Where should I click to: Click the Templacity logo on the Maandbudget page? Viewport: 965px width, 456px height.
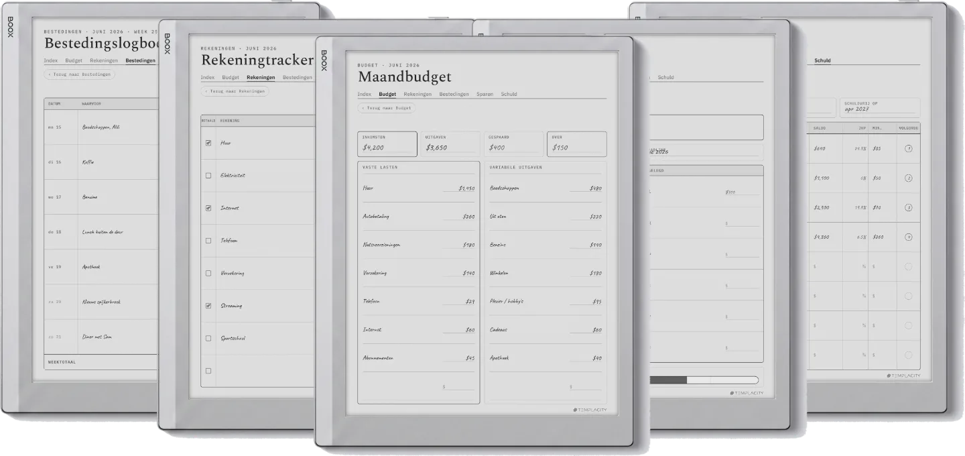590,410
